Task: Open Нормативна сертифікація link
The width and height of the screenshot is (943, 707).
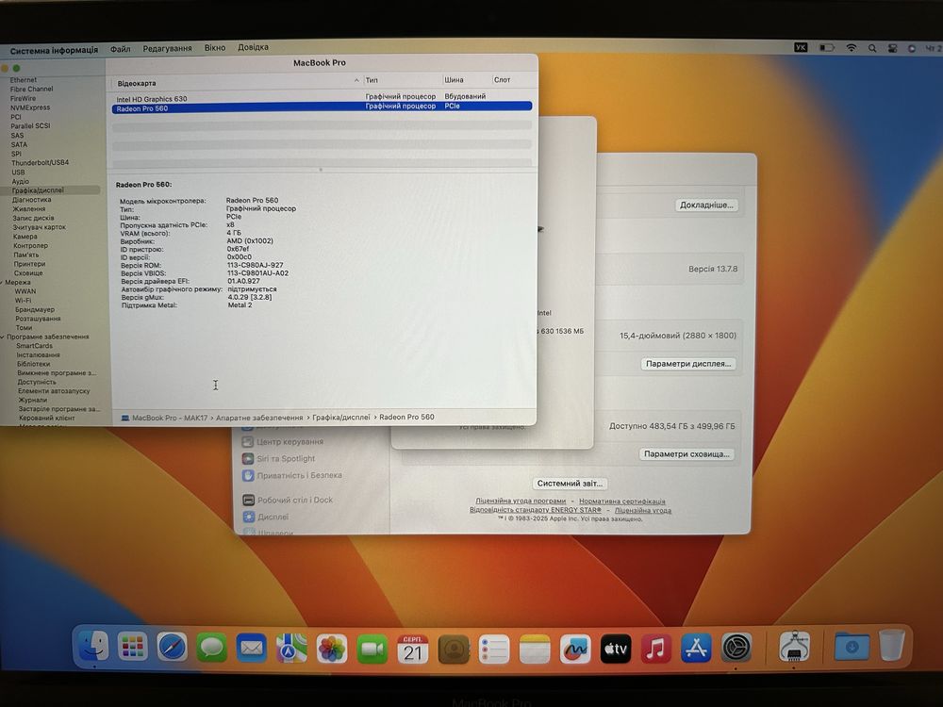Action: click(x=621, y=501)
